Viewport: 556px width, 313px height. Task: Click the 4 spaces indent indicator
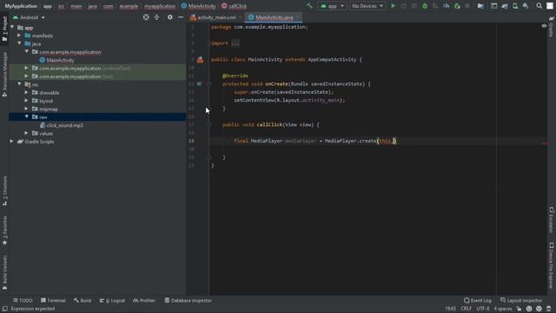[503, 309]
